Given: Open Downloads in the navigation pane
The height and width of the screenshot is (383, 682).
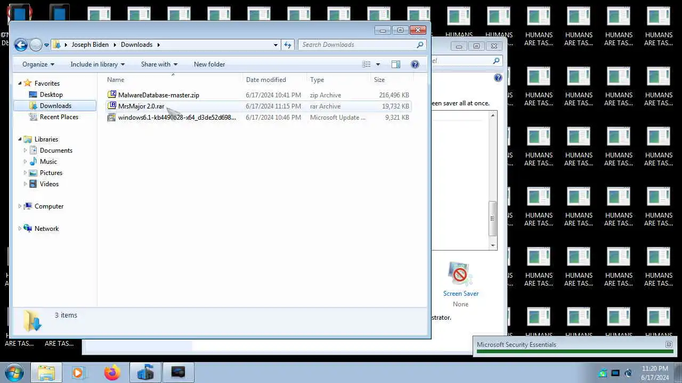Looking at the screenshot, I should coord(55,106).
